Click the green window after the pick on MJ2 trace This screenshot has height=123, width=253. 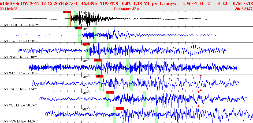[x=127, y=67]
